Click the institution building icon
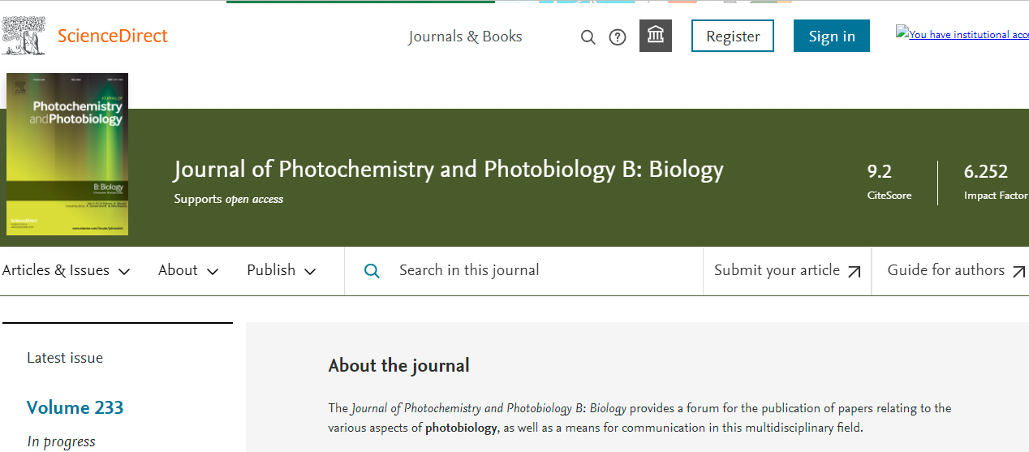The height and width of the screenshot is (452, 1029). pos(656,36)
